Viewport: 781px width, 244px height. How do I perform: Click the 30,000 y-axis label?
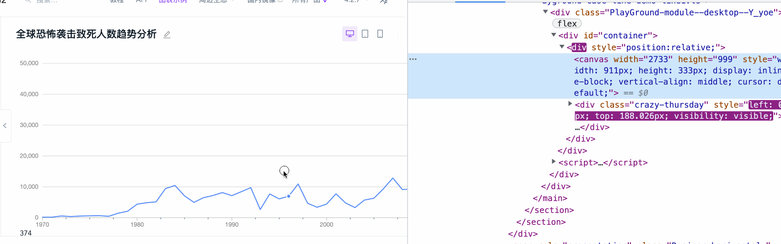point(29,125)
